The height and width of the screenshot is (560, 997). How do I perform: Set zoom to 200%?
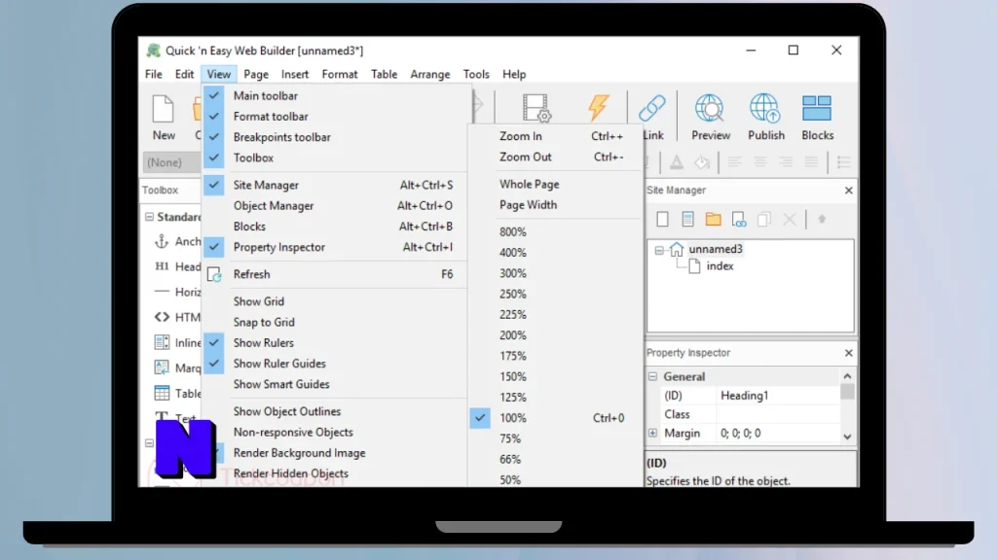[x=555, y=335]
